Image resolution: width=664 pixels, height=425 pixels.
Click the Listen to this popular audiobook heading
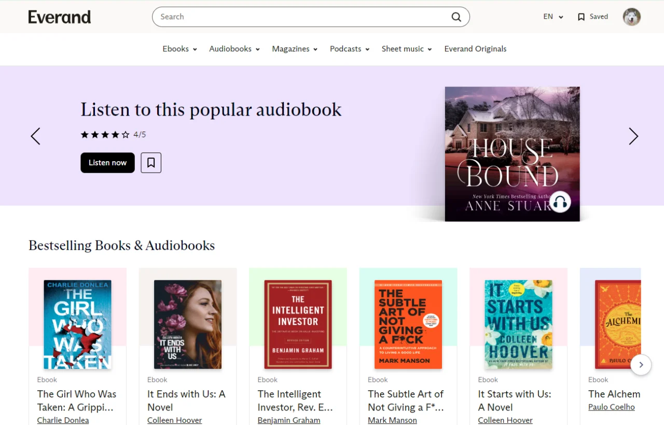[x=211, y=110]
